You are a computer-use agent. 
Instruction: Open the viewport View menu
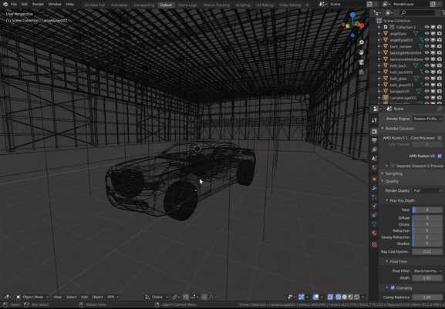[57, 297]
